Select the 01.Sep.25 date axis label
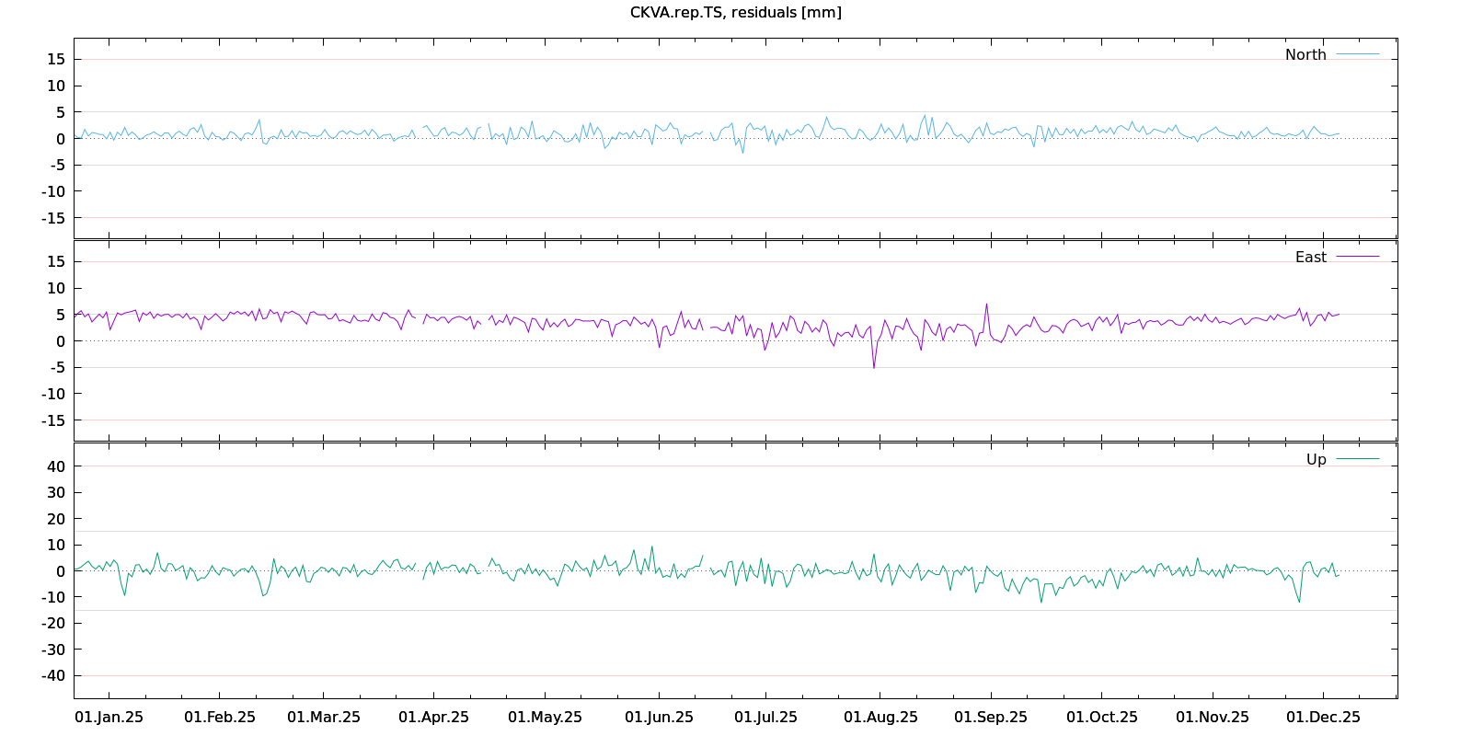Viewport: 1472px width, 736px height. coord(990,717)
